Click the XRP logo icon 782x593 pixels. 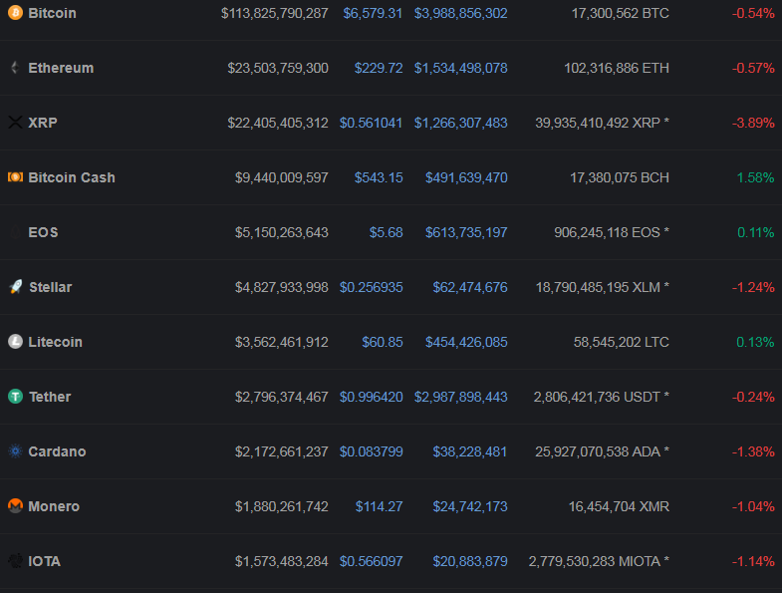coord(15,123)
